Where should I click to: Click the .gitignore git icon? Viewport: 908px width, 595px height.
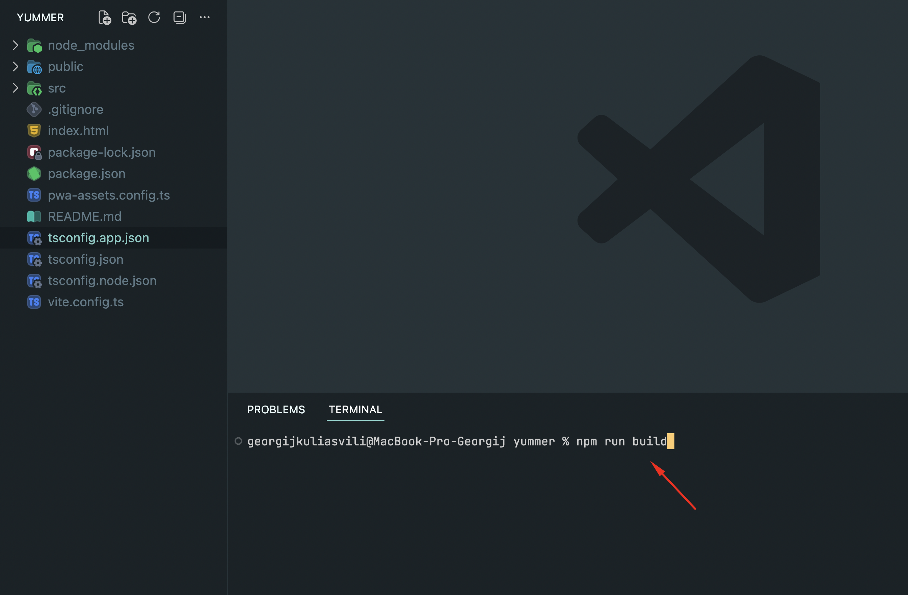(x=34, y=109)
